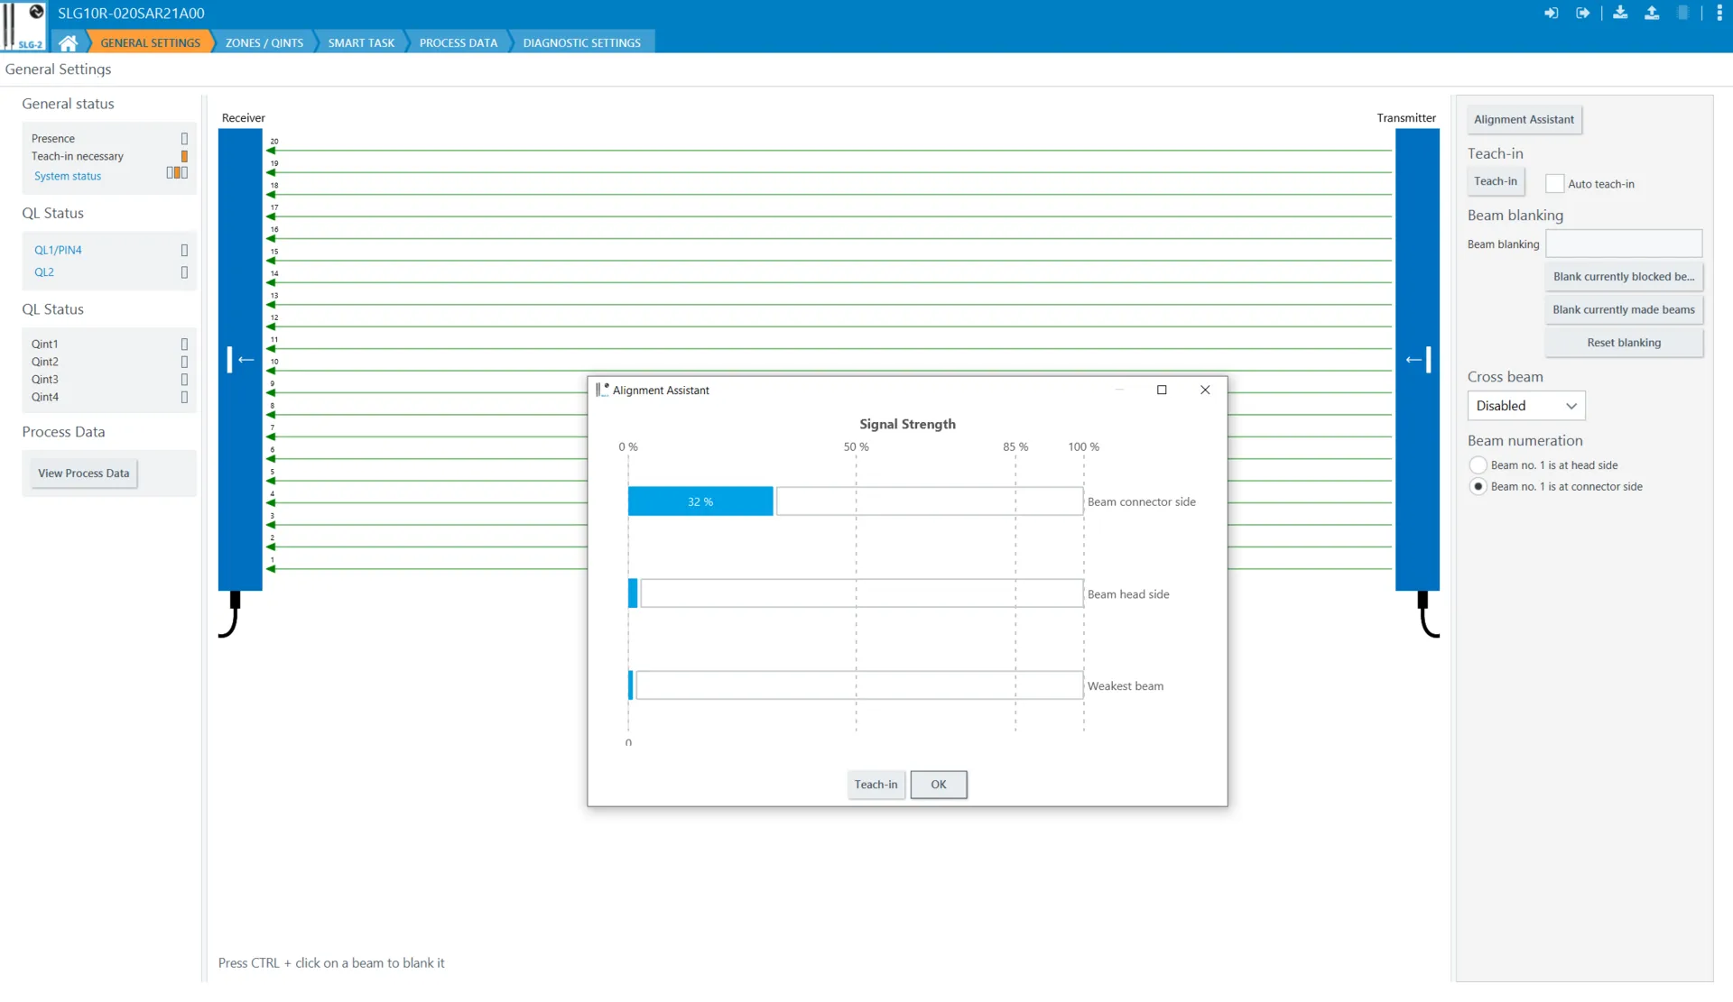Click the upload-from-device icon
Viewport: 1733px width, 1002px height.
coord(1652,13)
